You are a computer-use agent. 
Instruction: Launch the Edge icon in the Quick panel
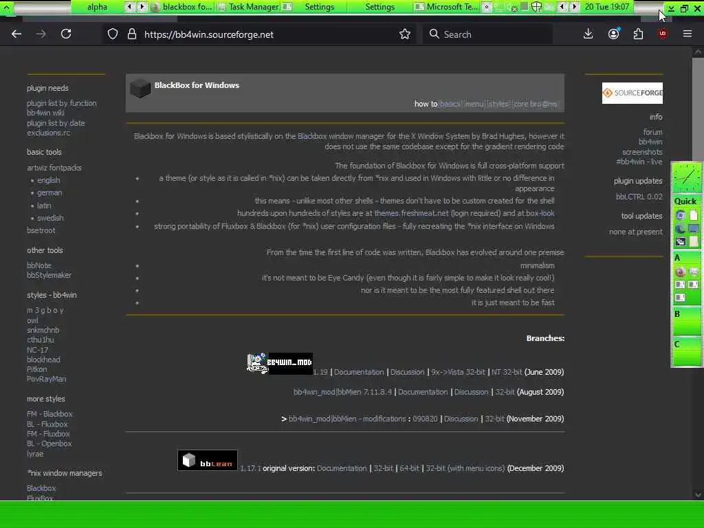coord(680,228)
